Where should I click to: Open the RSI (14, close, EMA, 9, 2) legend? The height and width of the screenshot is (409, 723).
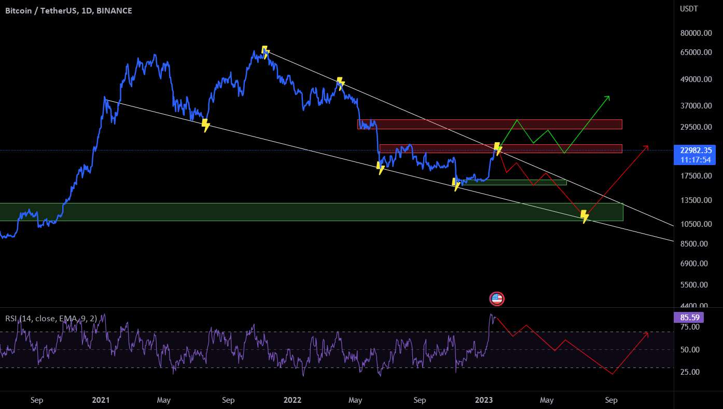pyautogui.click(x=52, y=318)
